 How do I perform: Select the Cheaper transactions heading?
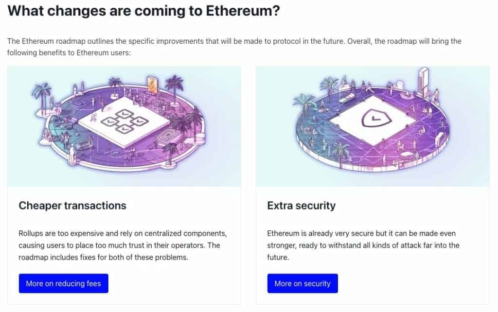click(x=72, y=206)
